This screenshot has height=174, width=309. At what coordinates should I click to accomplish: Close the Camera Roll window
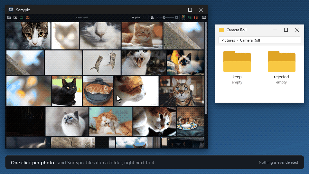tap(297, 30)
